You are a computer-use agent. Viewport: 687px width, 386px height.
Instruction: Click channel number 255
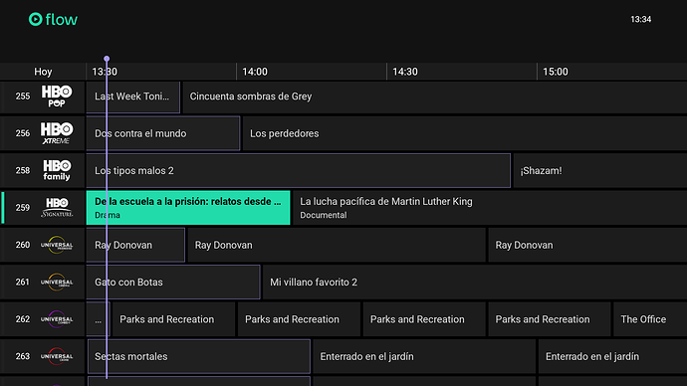23,96
